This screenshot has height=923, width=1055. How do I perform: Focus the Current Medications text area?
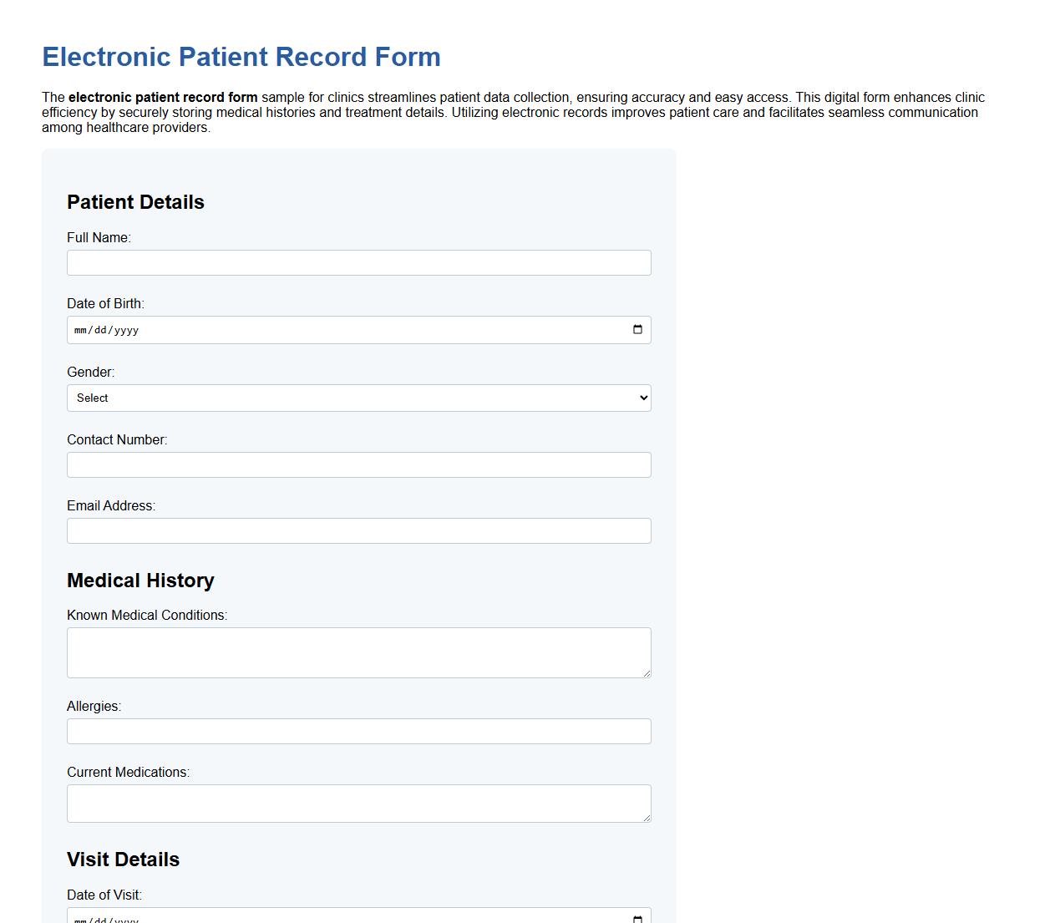tap(359, 803)
